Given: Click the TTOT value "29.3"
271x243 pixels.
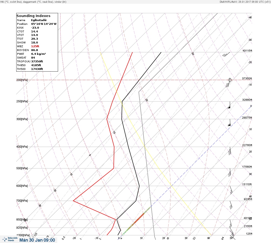Looking at the screenshot, I should pyautogui.click(x=34, y=39).
